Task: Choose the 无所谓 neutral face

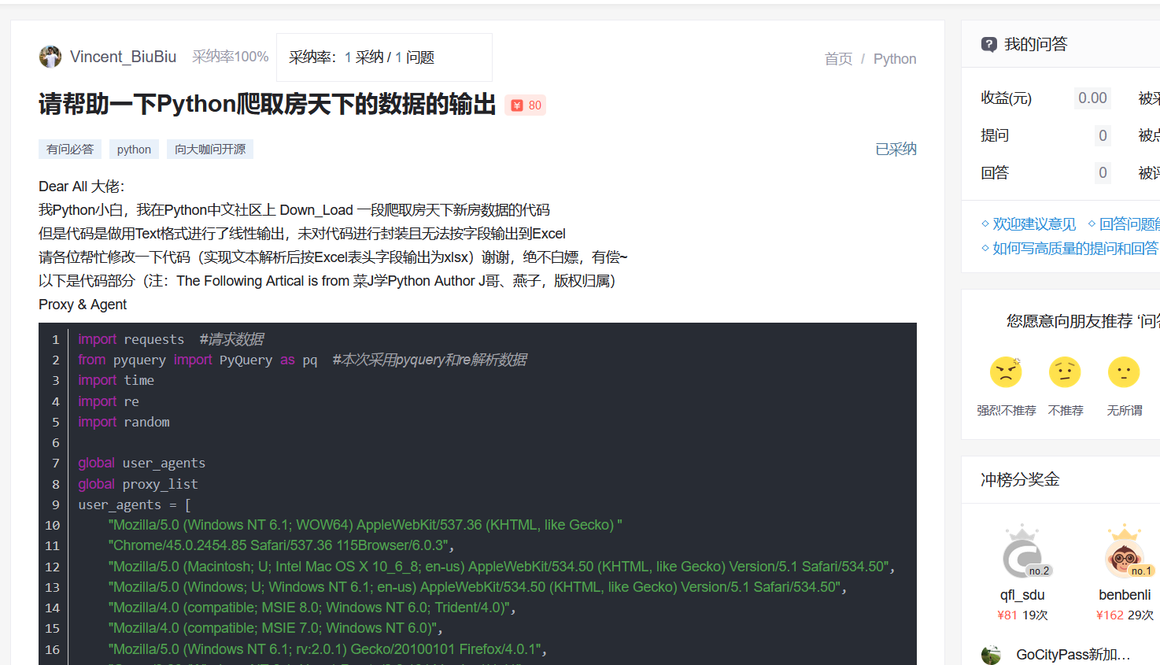Action: coord(1124,372)
